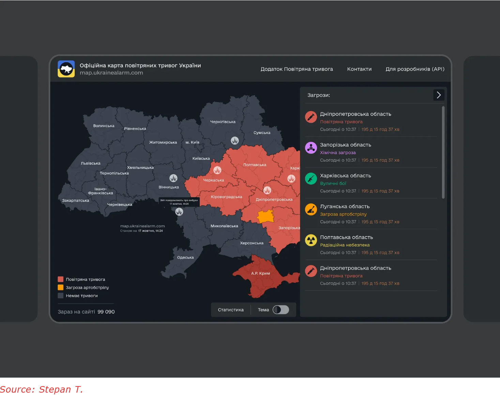Image resolution: width=500 pixels, height=395 pixels.
Task: Click the Офіційна карта повітряних тривог України title
Action: 140,65
